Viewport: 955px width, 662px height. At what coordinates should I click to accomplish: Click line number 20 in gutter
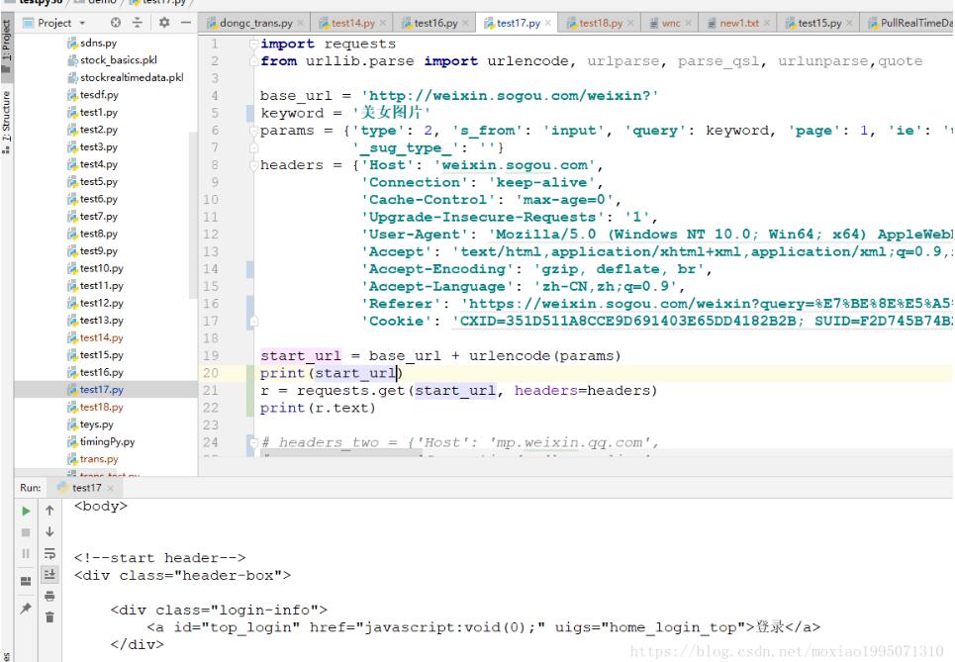tap(210, 373)
